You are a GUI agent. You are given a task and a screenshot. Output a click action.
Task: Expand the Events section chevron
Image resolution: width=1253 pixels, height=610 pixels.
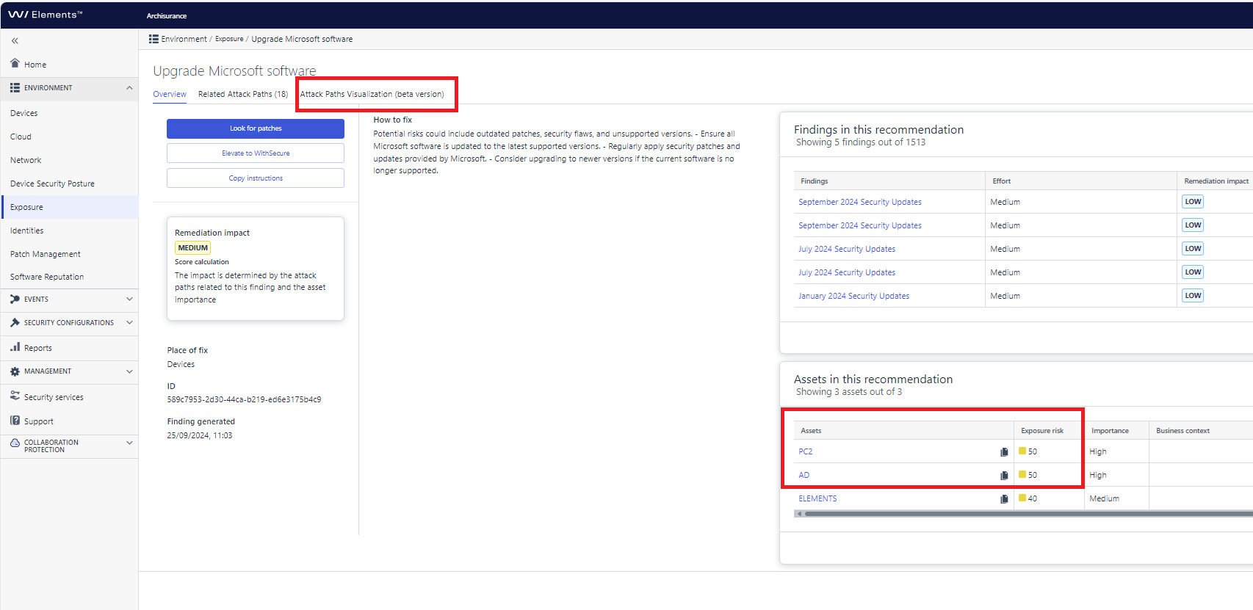tap(129, 299)
